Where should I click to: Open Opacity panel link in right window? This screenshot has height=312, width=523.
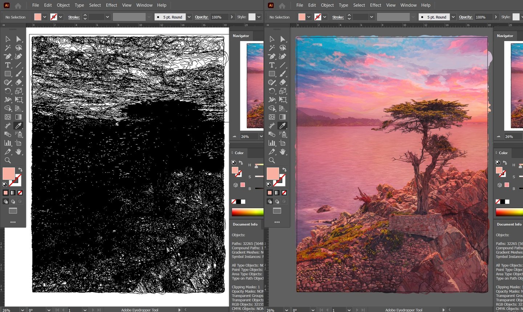point(465,17)
